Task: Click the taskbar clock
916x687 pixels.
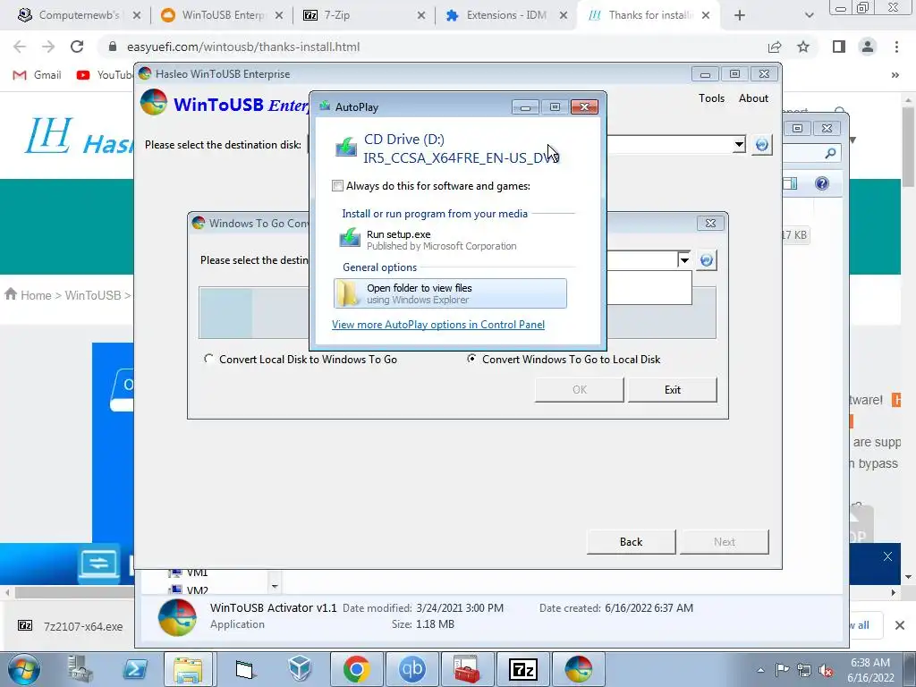Action: point(870,670)
